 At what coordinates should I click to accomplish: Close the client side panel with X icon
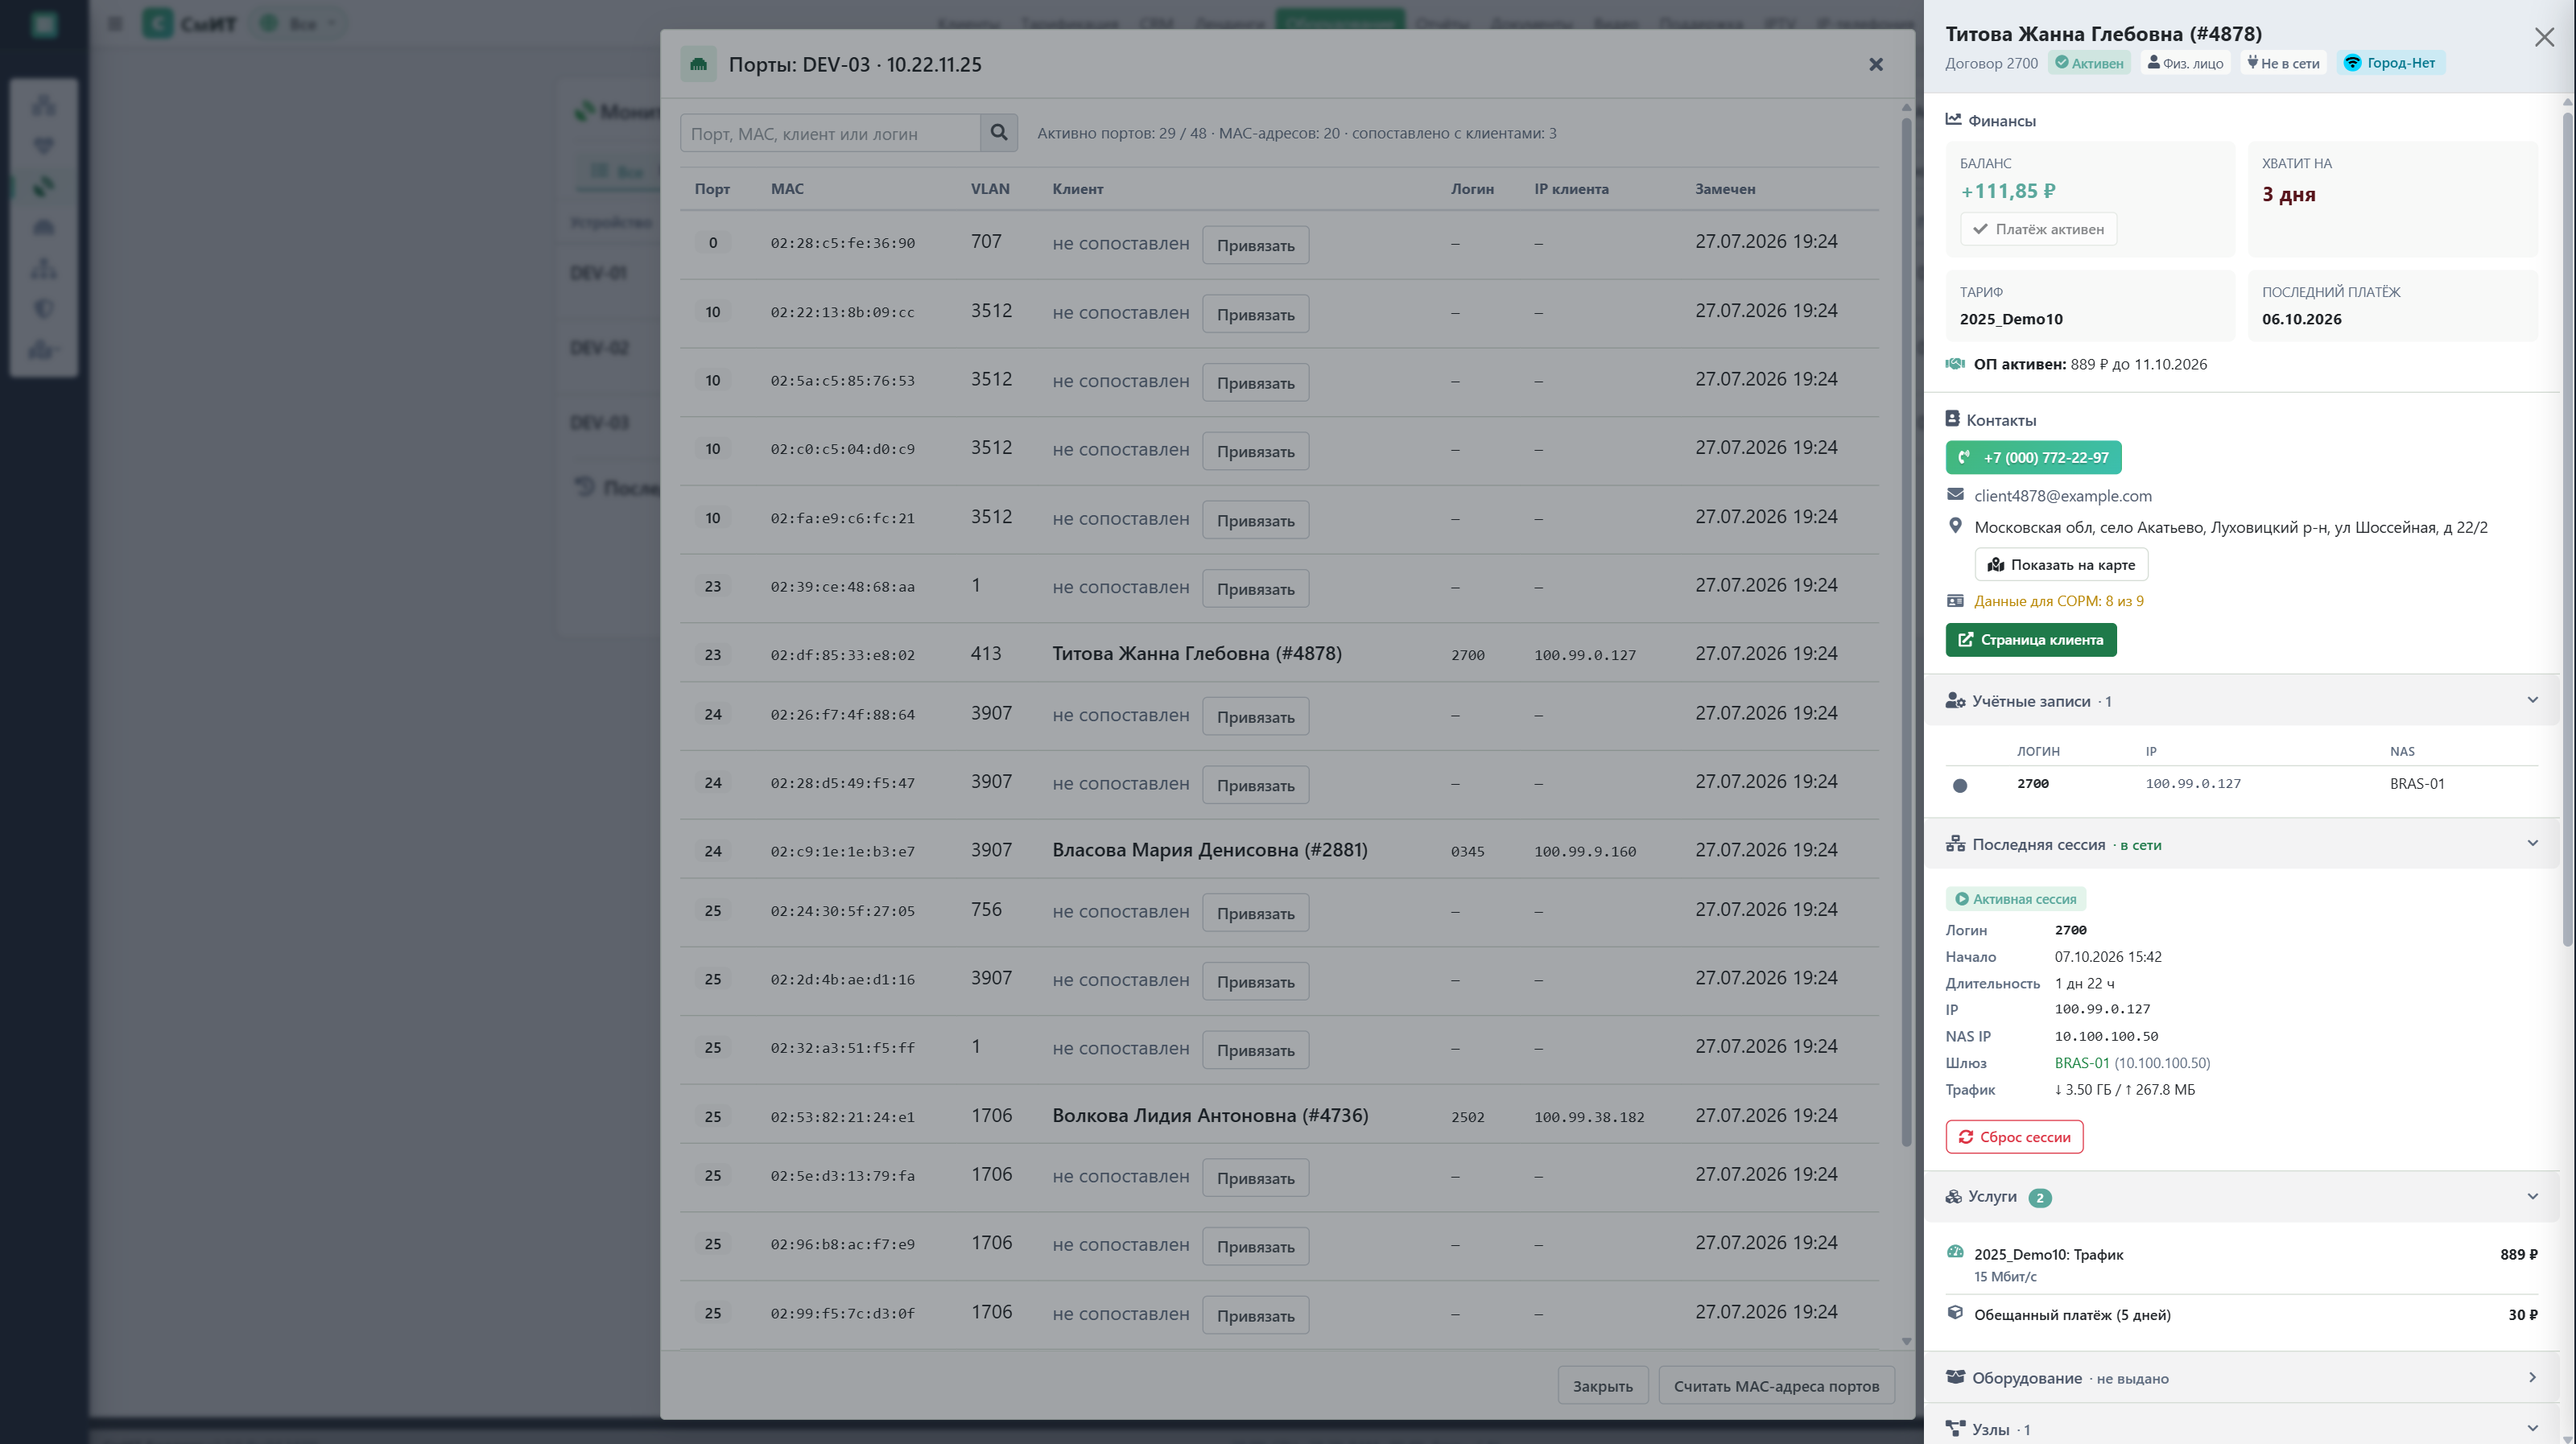click(2543, 37)
